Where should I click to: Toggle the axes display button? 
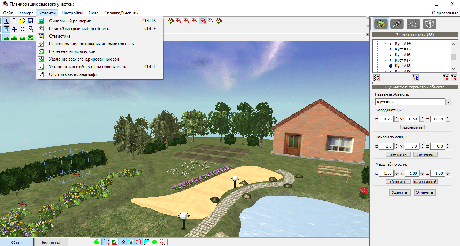[x=106, y=242]
